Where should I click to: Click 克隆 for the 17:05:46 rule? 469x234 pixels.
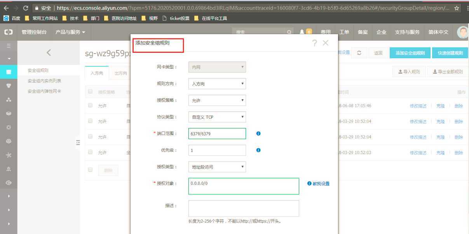(440, 106)
